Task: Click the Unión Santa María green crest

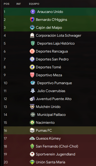Action: [32, 162]
